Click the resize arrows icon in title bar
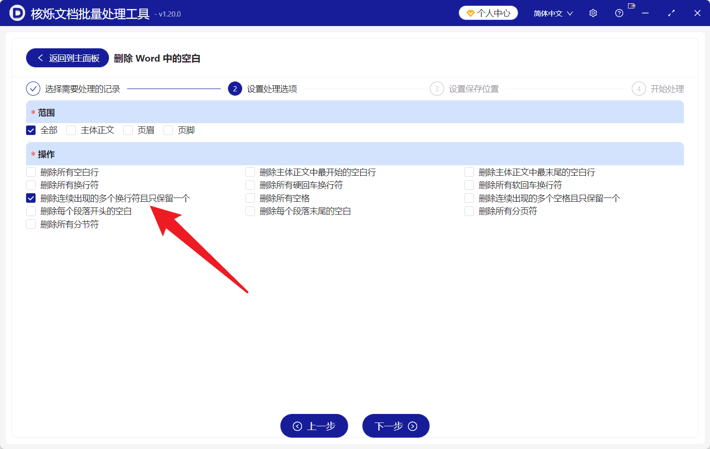This screenshot has height=449, width=710. click(x=671, y=13)
